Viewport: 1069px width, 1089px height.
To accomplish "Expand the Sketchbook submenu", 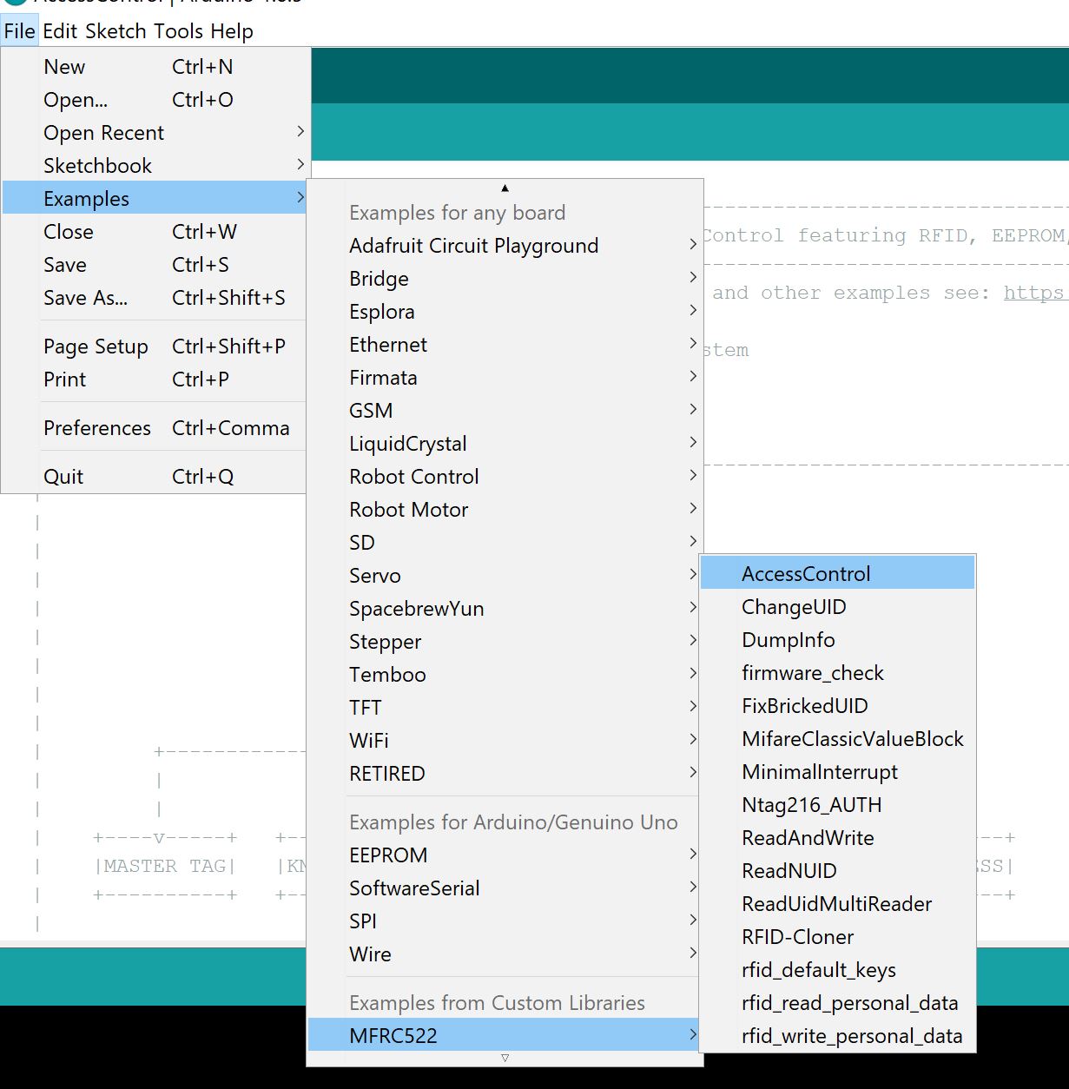I will (155, 166).
